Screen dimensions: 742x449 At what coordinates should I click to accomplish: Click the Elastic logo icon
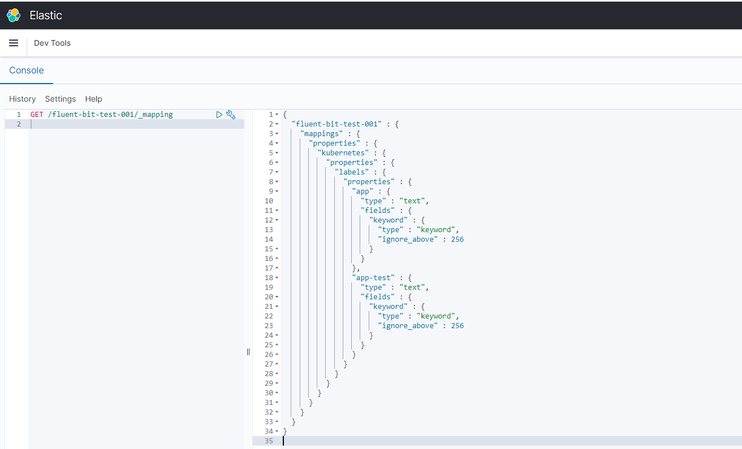pos(14,15)
